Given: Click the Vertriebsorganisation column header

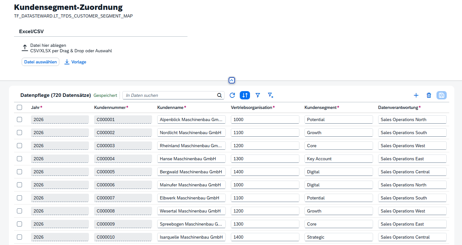Looking at the screenshot, I should (253, 107).
